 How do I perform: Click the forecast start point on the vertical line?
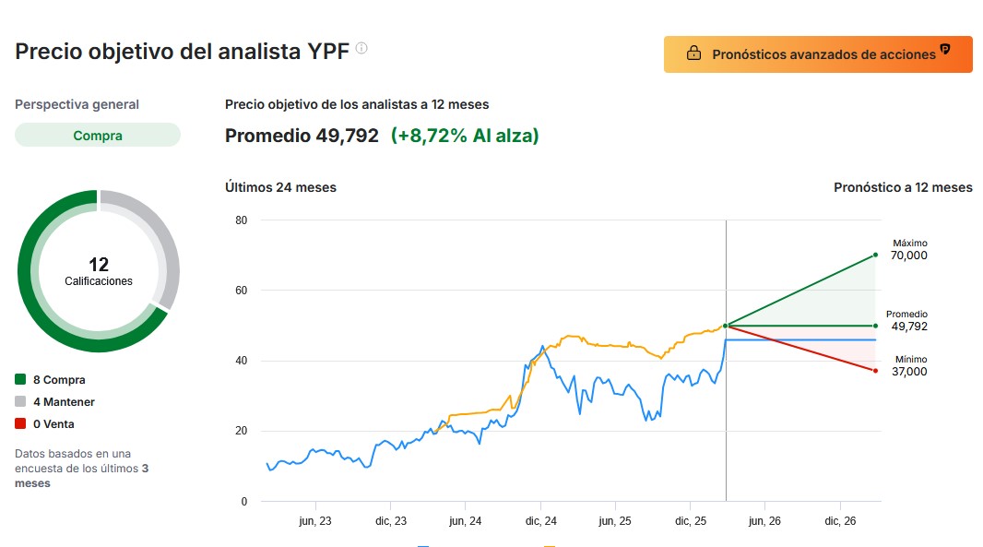[727, 326]
